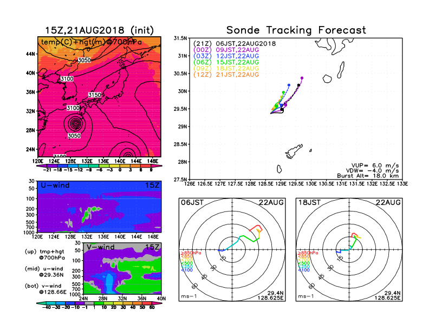
Task: Click the '126E' axis label on the tracking map
Action: (x=190, y=184)
